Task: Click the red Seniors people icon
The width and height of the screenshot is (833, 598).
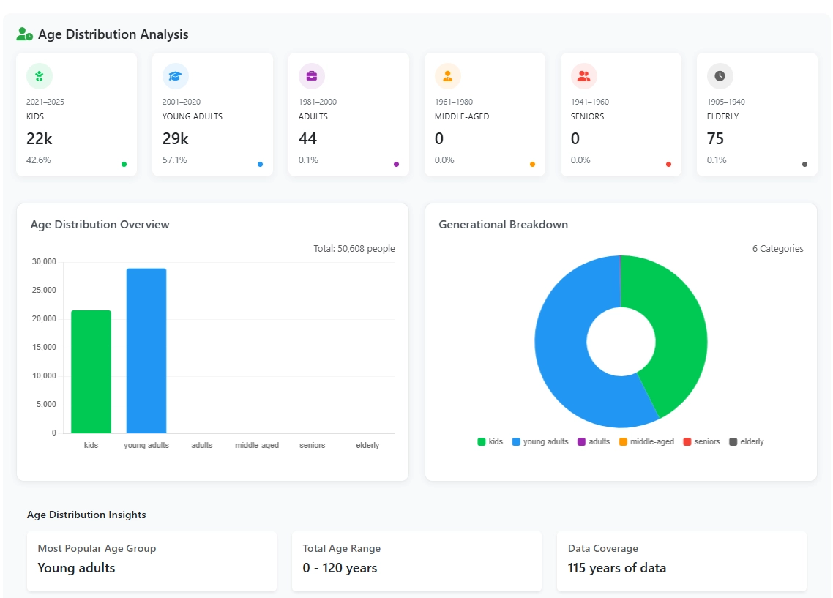Action: point(584,76)
